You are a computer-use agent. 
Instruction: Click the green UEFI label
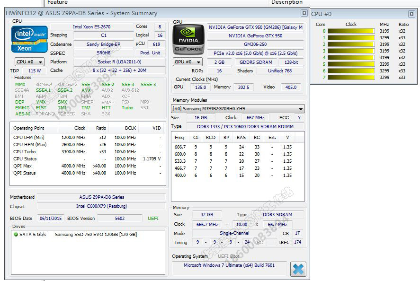tap(153, 219)
